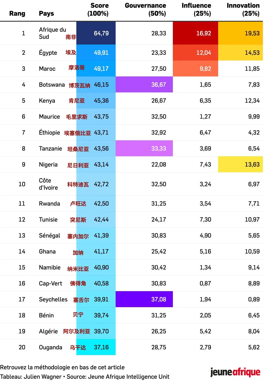Click the methodology note below the table

(x=62, y=367)
